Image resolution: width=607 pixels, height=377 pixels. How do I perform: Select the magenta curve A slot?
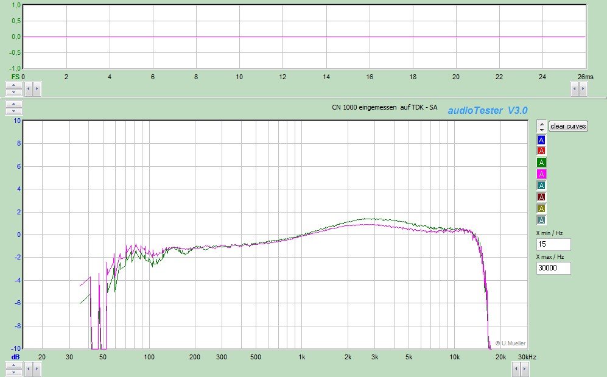pos(542,174)
